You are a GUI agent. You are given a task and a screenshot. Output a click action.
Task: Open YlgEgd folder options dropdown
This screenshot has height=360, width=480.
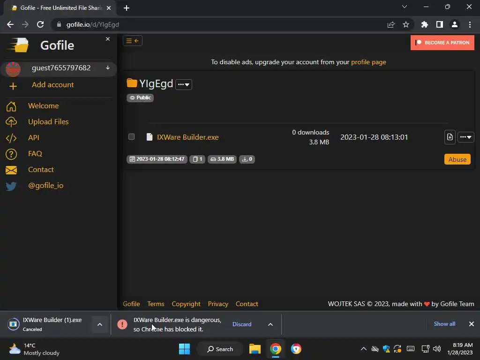click(x=184, y=84)
